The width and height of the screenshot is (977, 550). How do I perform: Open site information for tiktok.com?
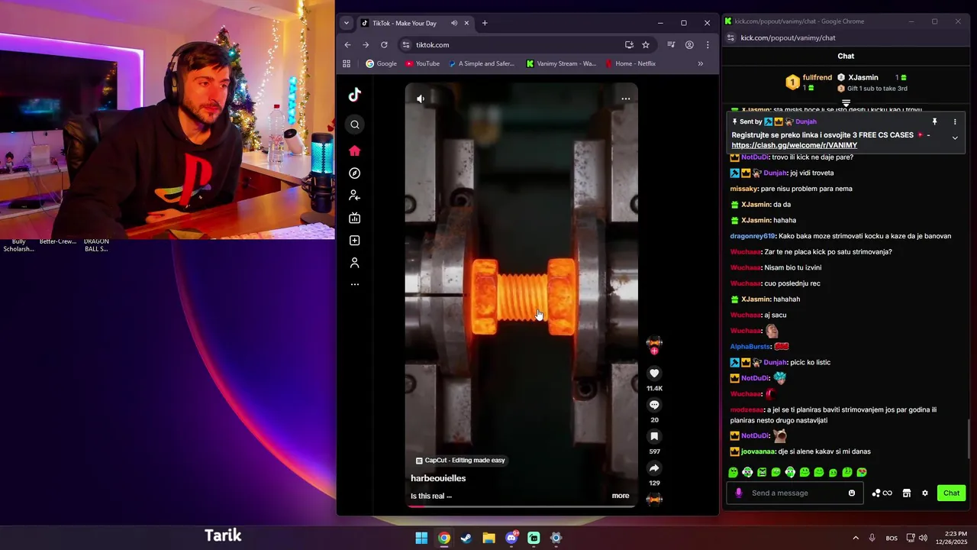click(x=406, y=45)
